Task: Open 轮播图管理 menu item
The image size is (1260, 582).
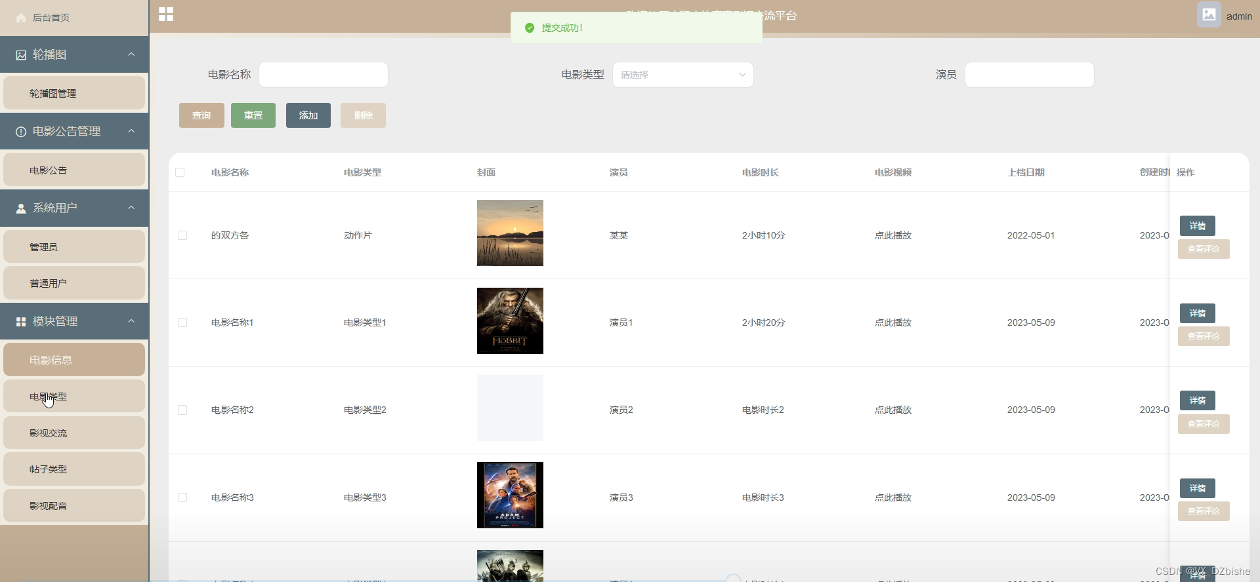Action: click(74, 93)
